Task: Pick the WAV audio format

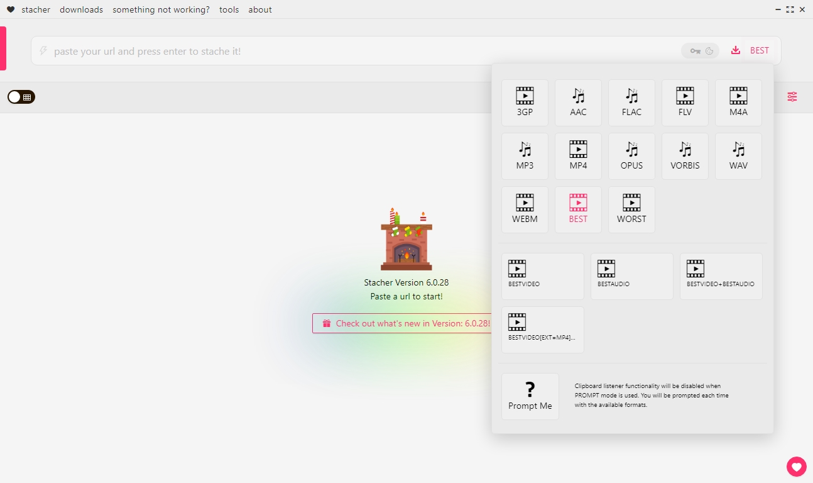Action: 738,156
